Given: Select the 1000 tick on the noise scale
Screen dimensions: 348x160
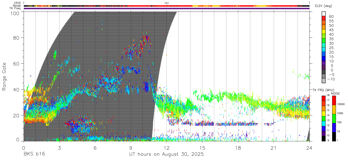Looking at the screenshot, I should (x=340, y=113).
